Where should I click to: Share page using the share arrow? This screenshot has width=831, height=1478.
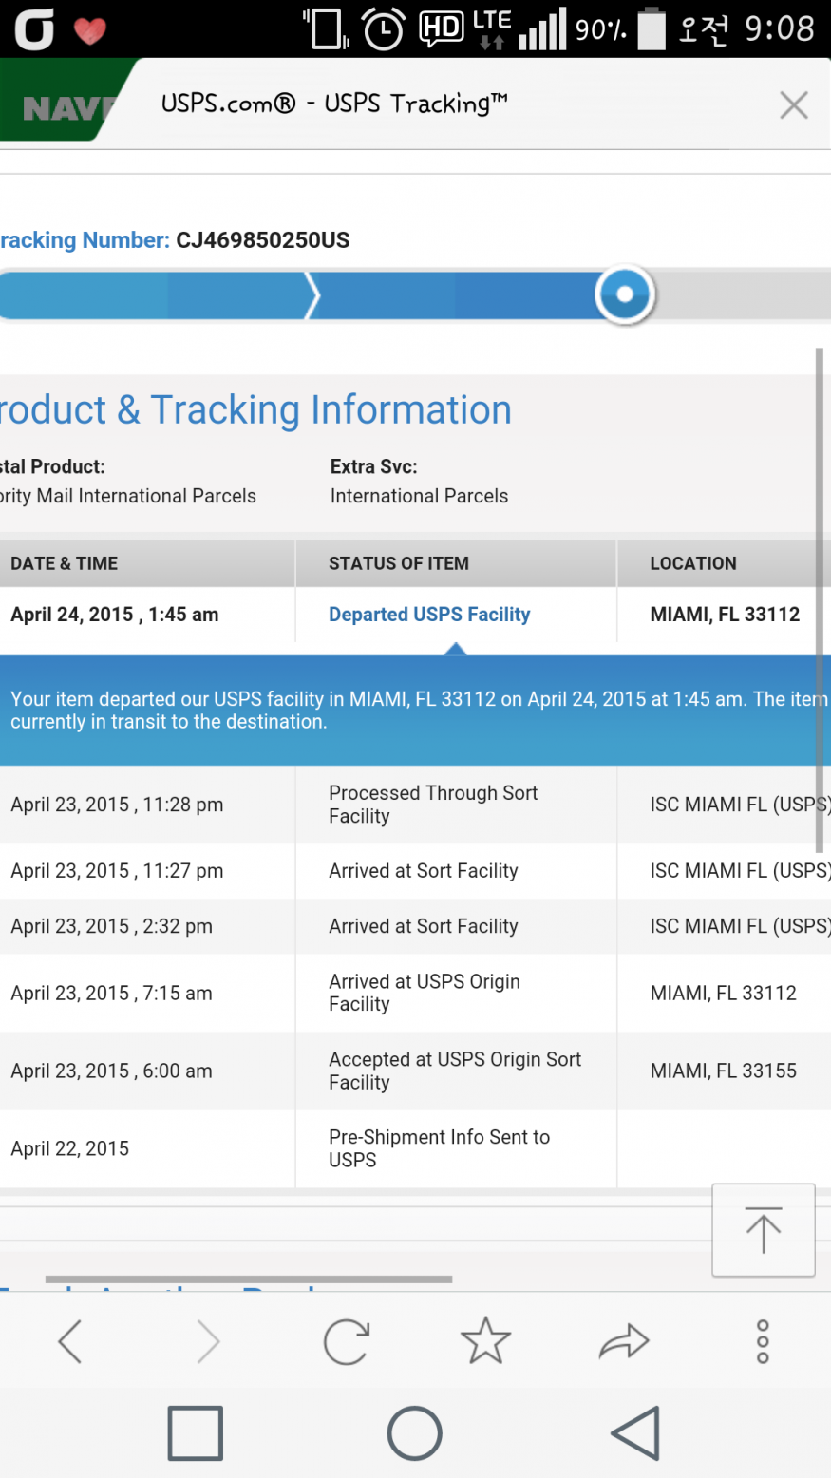click(624, 1341)
